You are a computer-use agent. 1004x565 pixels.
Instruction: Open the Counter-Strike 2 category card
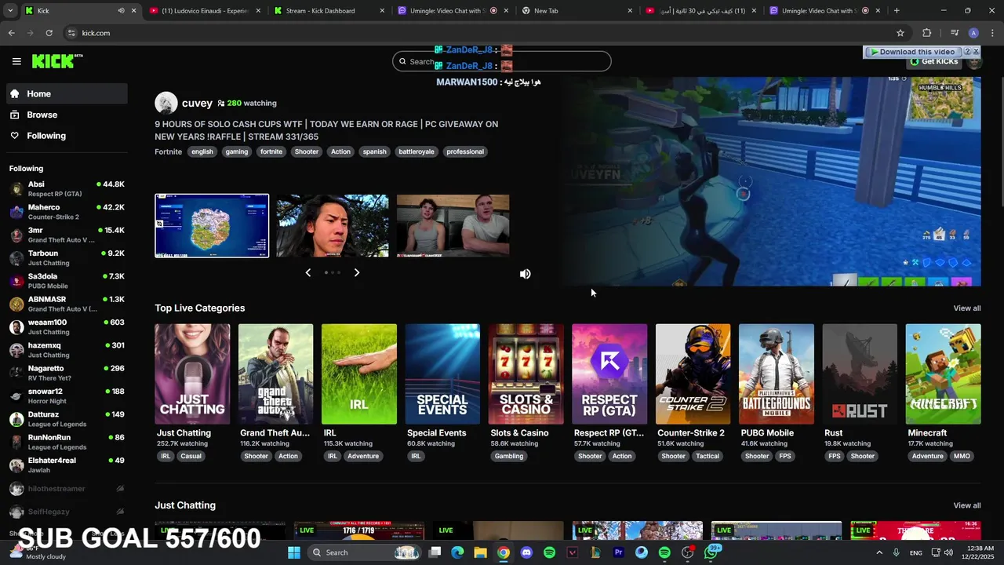pyautogui.click(x=693, y=374)
